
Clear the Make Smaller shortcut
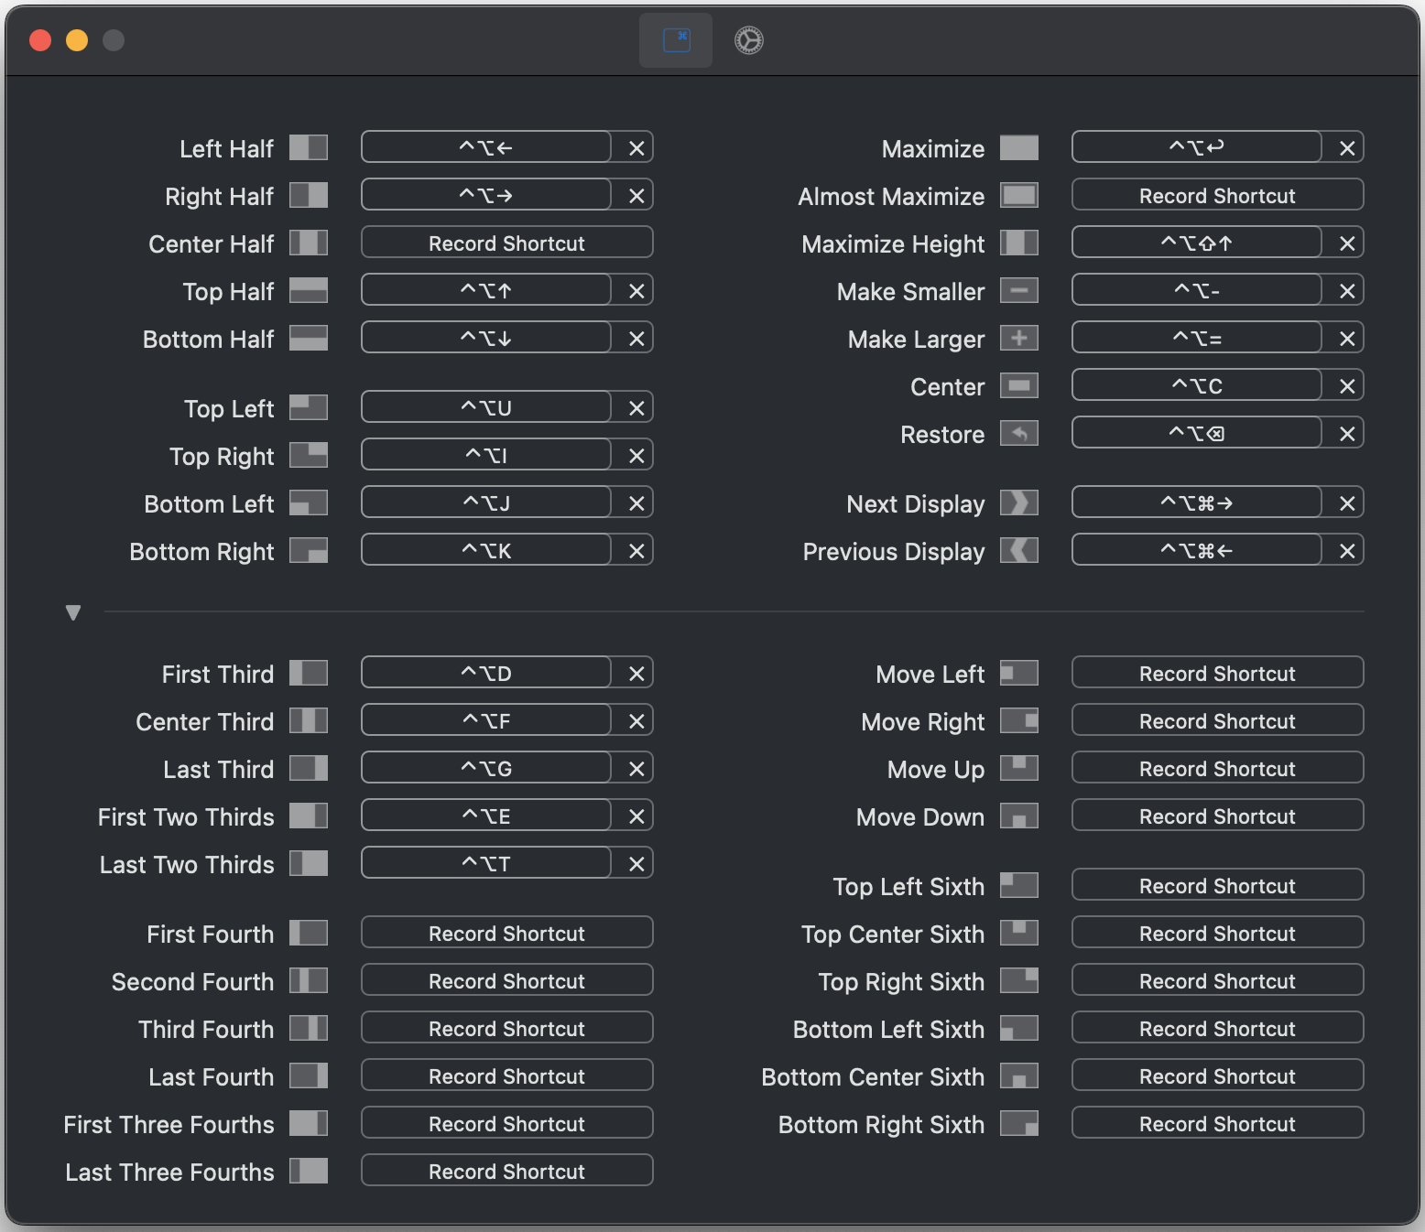click(1347, 291)
